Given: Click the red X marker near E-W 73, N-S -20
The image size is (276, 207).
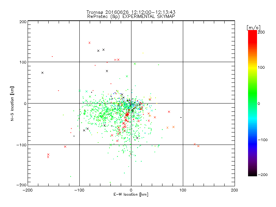Looking at the screenshot, I should [169, 112].
